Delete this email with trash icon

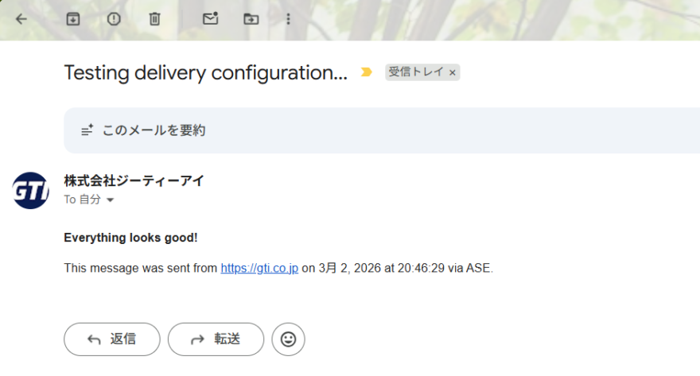coord(155,18)
